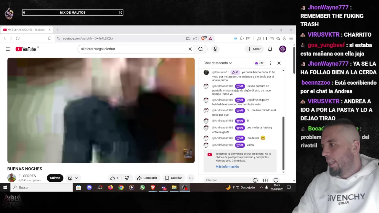
Task: Click the @Raauul-u1t chat username
Action: [x=220, y=72]
